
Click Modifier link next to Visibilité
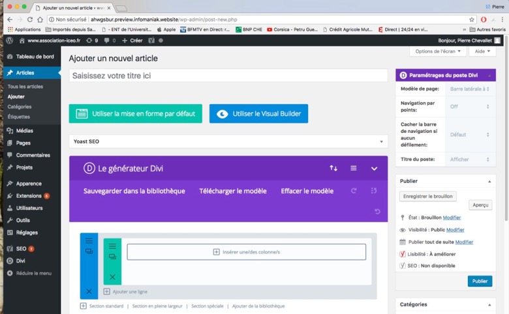pos(455,230)
